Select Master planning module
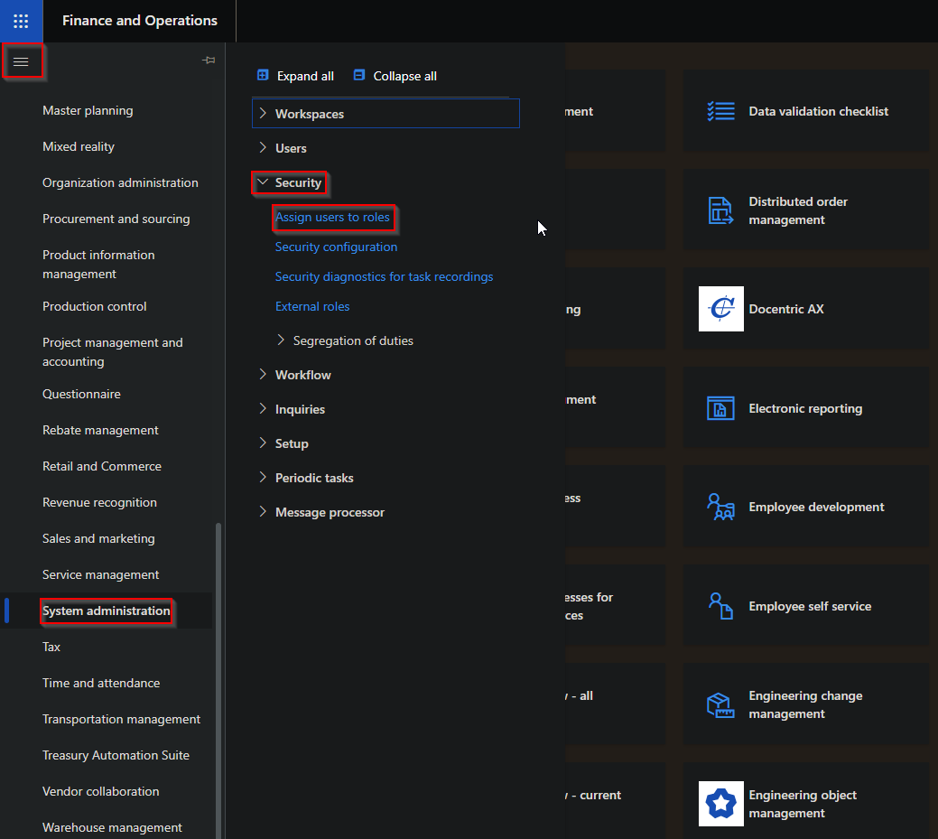 click(x=88, y=111)
